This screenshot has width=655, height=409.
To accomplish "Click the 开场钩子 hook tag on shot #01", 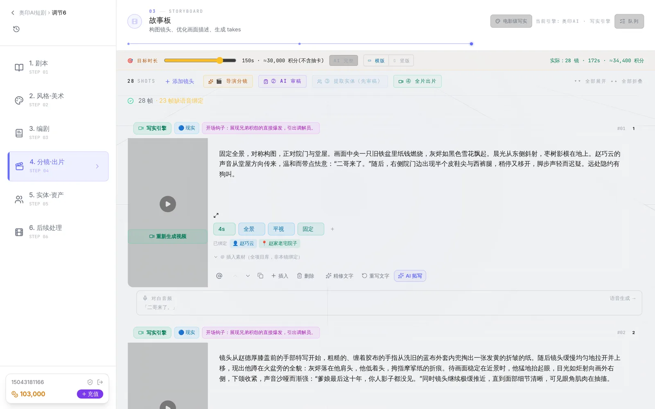I will tap(260, 128).
